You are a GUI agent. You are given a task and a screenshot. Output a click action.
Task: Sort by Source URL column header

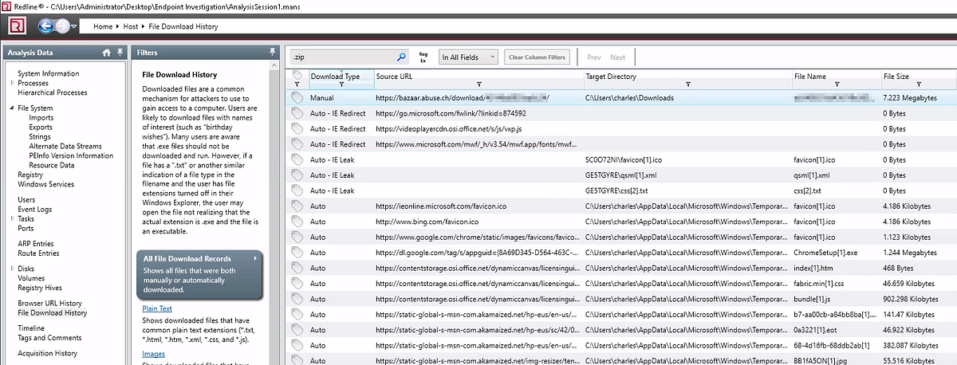point(394,77)
